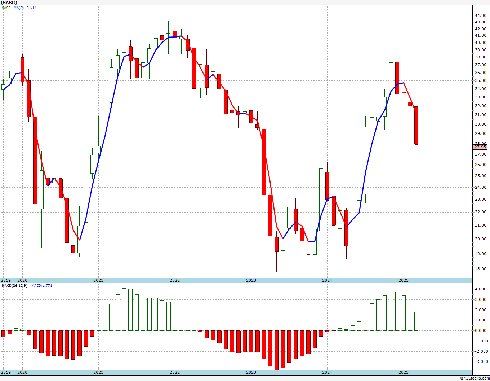Viewport: 490px width, 381px height.
Task: Click the 27.95 current price tag
Action: 481,147
